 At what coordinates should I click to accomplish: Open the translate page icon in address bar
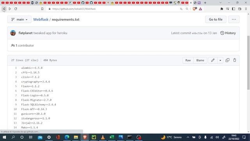(x=181, y=9)
